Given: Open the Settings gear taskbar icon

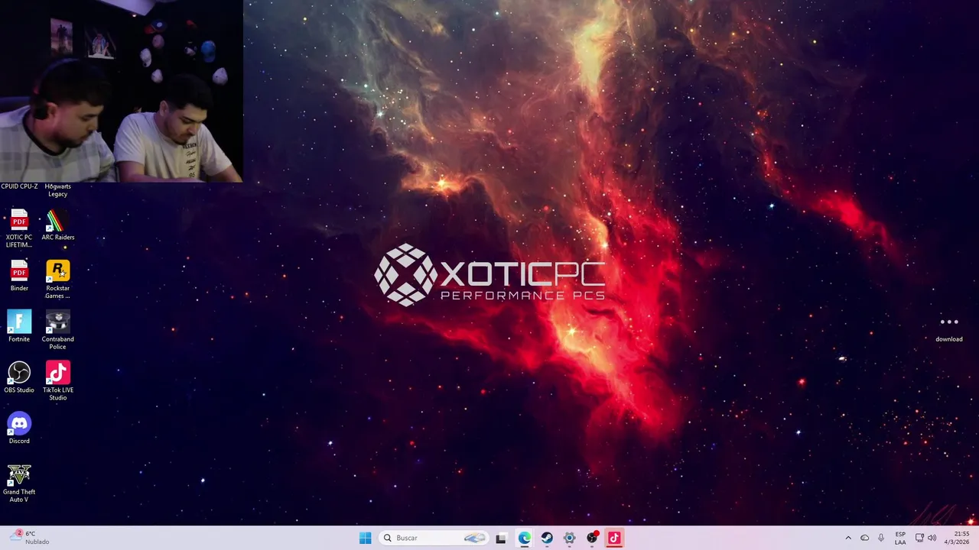Looking at the screenshot, I should [569, 538].
